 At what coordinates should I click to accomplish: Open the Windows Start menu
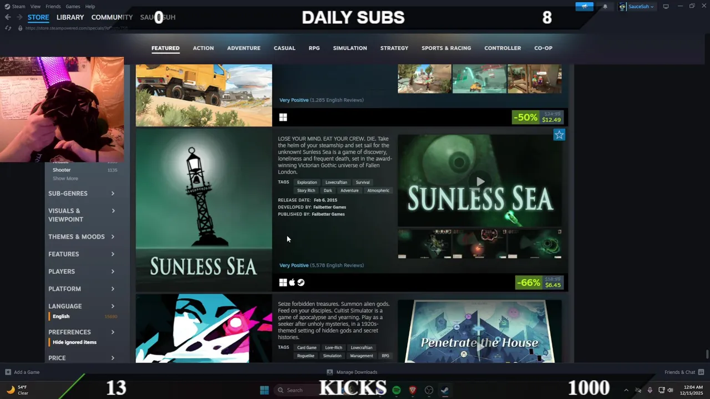point(265,390)
